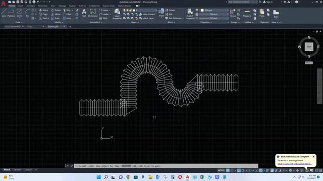
Task: Expand the Annotation panel
Action: click(96, 22)
